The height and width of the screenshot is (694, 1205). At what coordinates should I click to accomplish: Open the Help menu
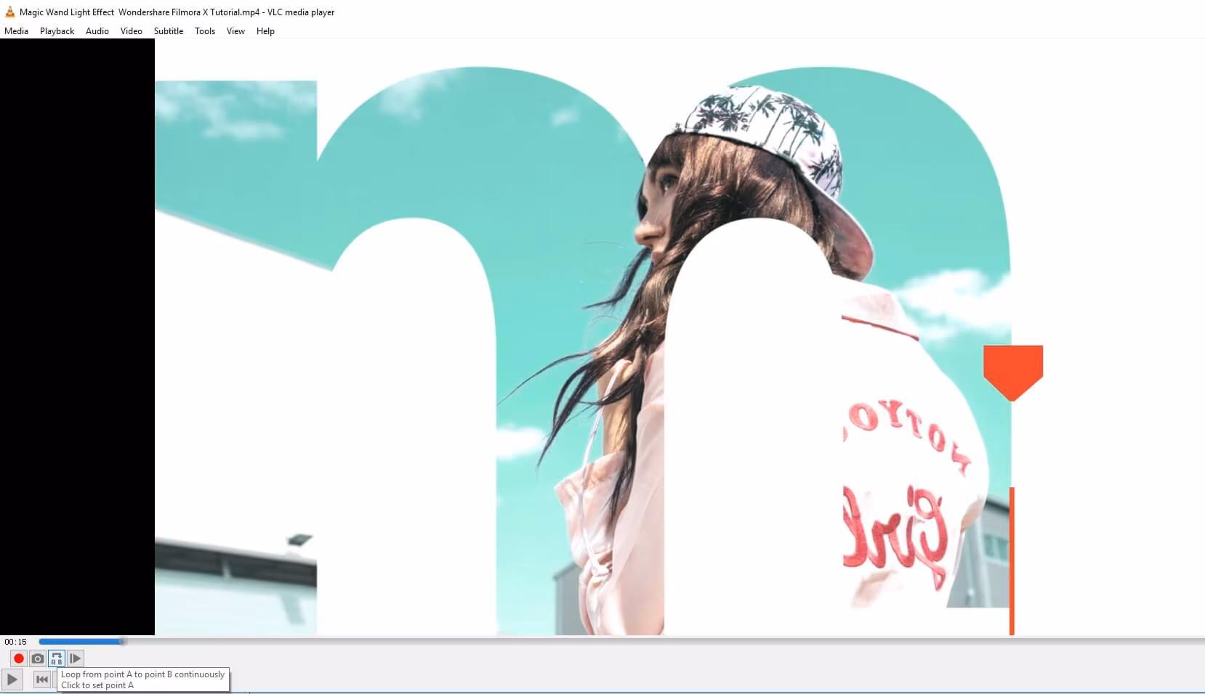point(265,31)
